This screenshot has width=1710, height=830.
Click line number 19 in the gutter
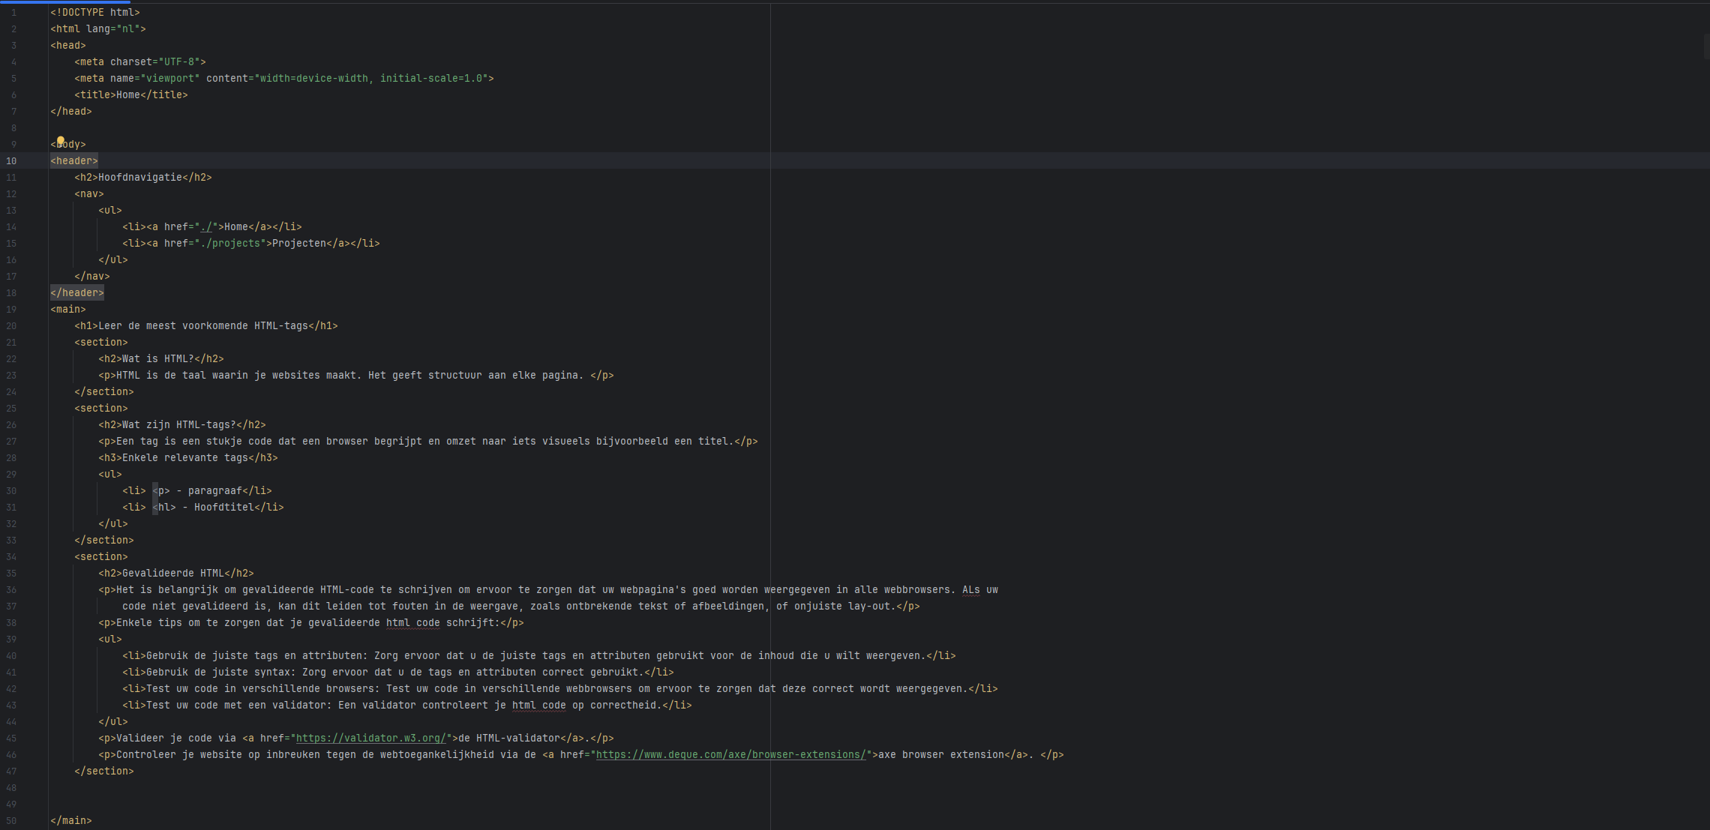tap(11, 310)
